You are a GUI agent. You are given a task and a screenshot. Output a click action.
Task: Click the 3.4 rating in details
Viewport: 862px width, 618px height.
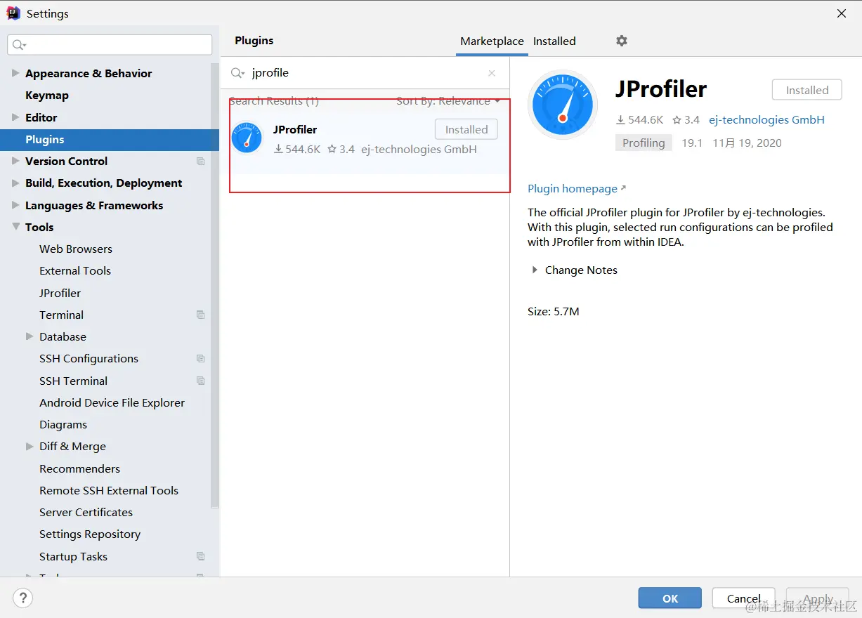[x=686, y=120]
